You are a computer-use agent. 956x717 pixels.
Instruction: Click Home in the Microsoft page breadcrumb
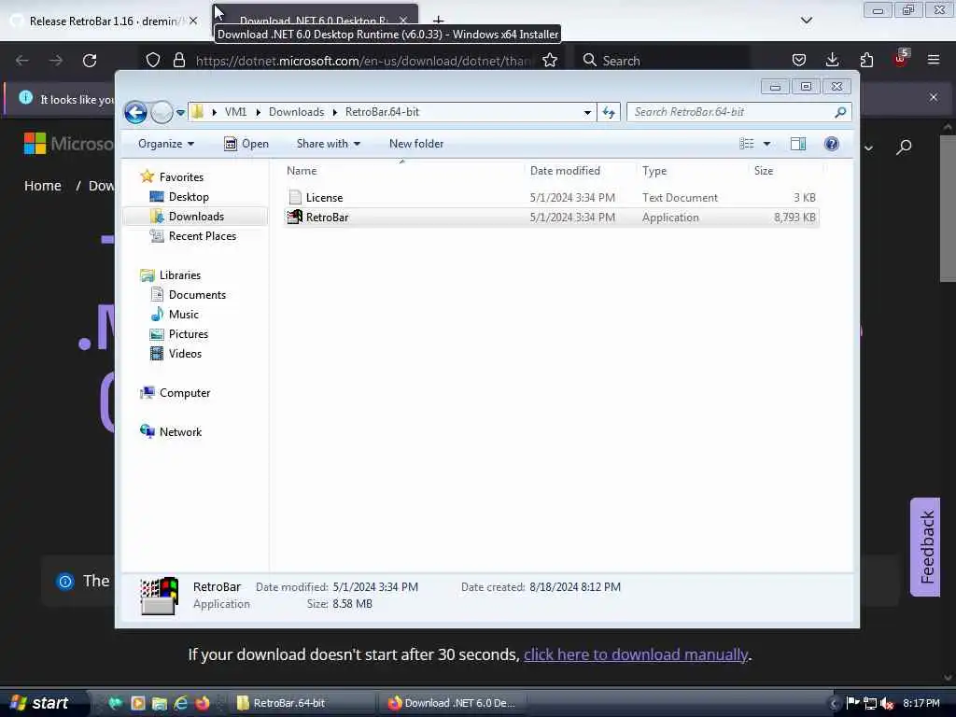[43, 186]
